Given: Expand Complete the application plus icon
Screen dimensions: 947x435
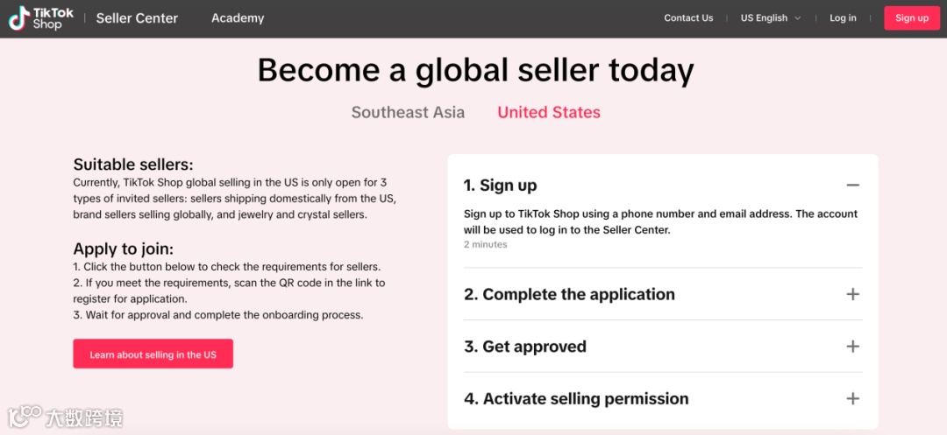Looking at the screenshot, I should (x=852, y=294).
